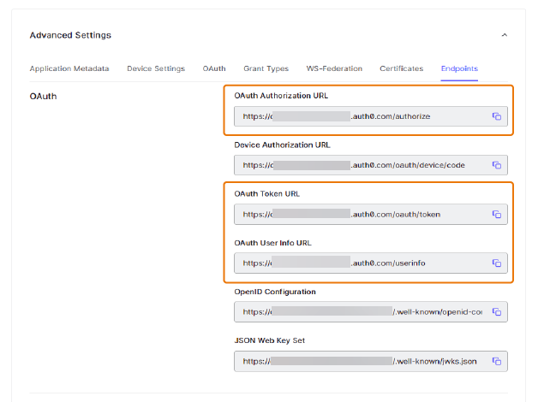Screen dimensions: 544x402
Task: Go to the Grant Types tab
Action: (266, 68)
